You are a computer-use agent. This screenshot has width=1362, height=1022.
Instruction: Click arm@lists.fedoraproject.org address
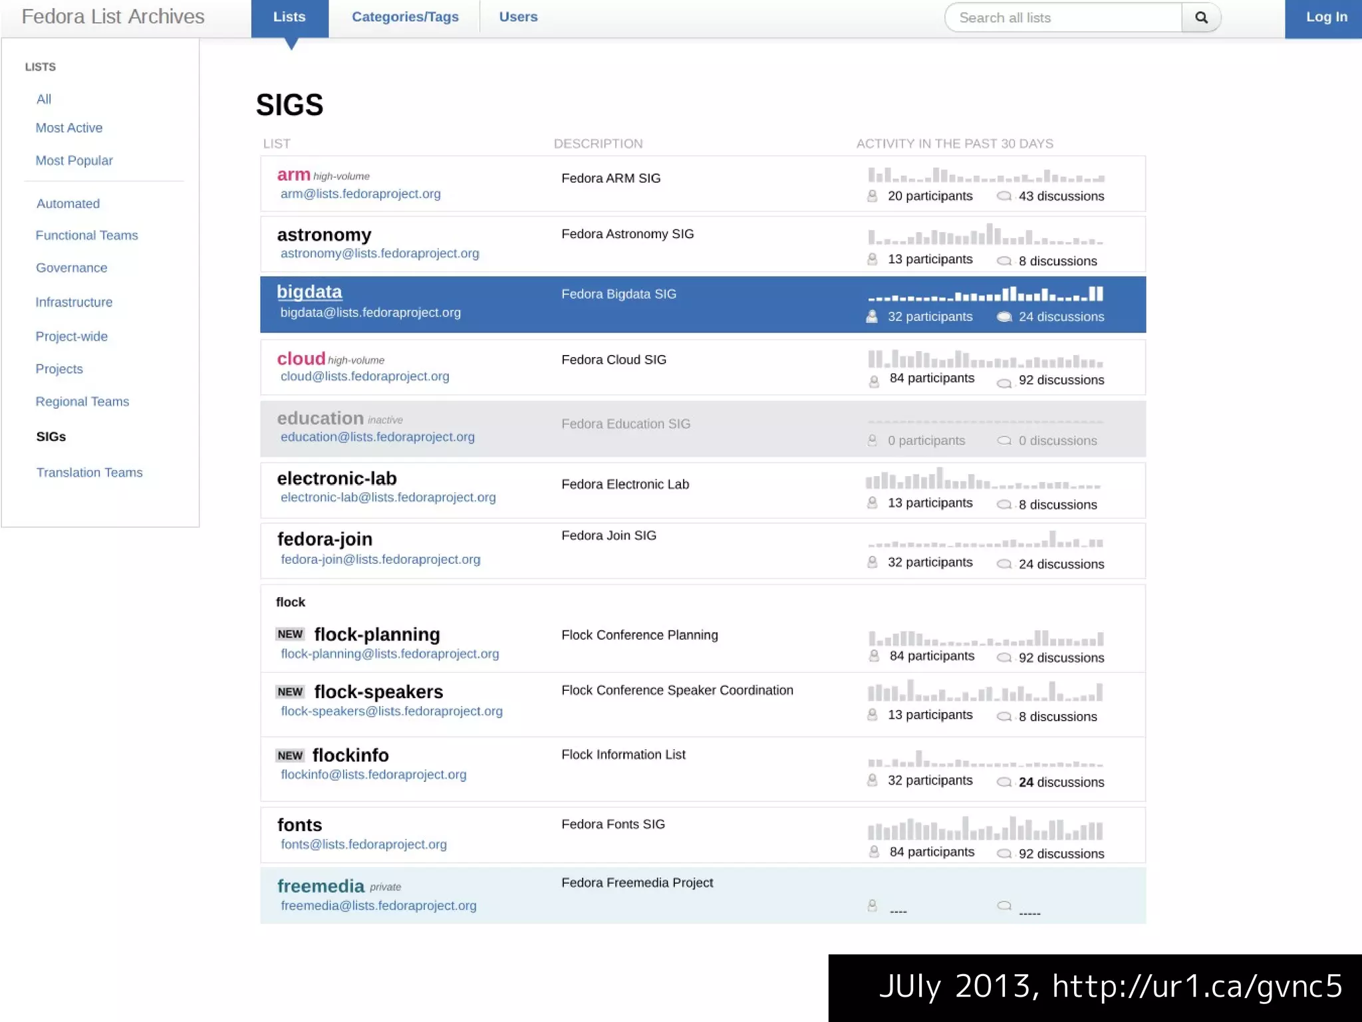[x=360, y=193]
